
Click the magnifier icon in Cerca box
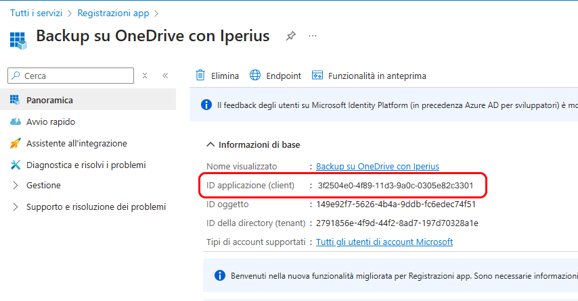pos(16,76)
